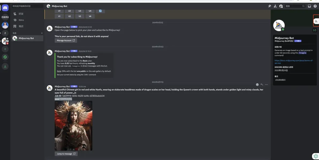
Task: Open the 好友 (Friends) tab
Action: point(21,14)
